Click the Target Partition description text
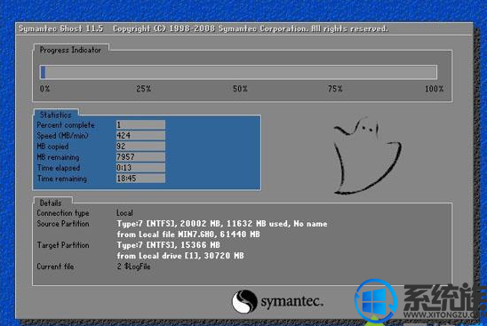 [180, 250]
